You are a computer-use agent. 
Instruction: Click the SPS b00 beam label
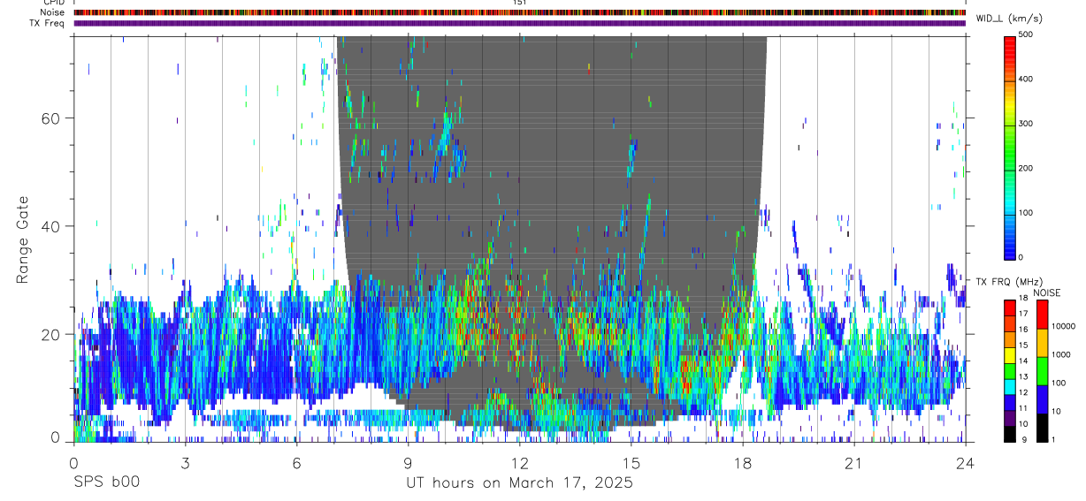pos(105,483)
